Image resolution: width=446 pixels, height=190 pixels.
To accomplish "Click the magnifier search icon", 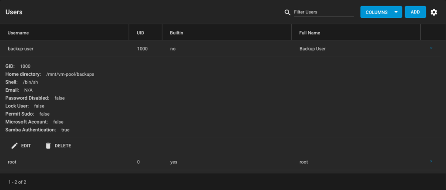I will click(287, 12).
